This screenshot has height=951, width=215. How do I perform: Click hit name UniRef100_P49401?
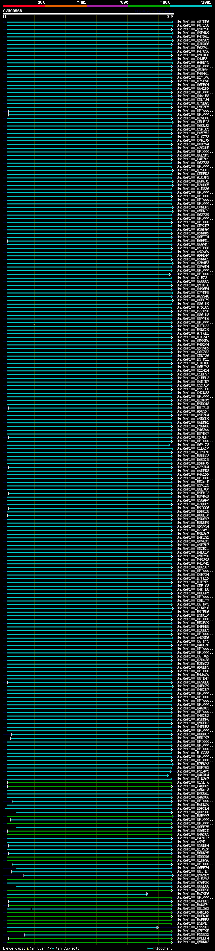pyautogui.click(x=192, y=74)
